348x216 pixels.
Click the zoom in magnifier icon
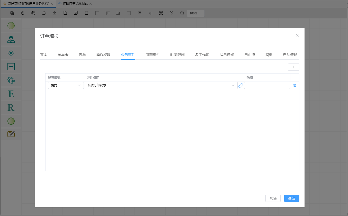(172, 13)
